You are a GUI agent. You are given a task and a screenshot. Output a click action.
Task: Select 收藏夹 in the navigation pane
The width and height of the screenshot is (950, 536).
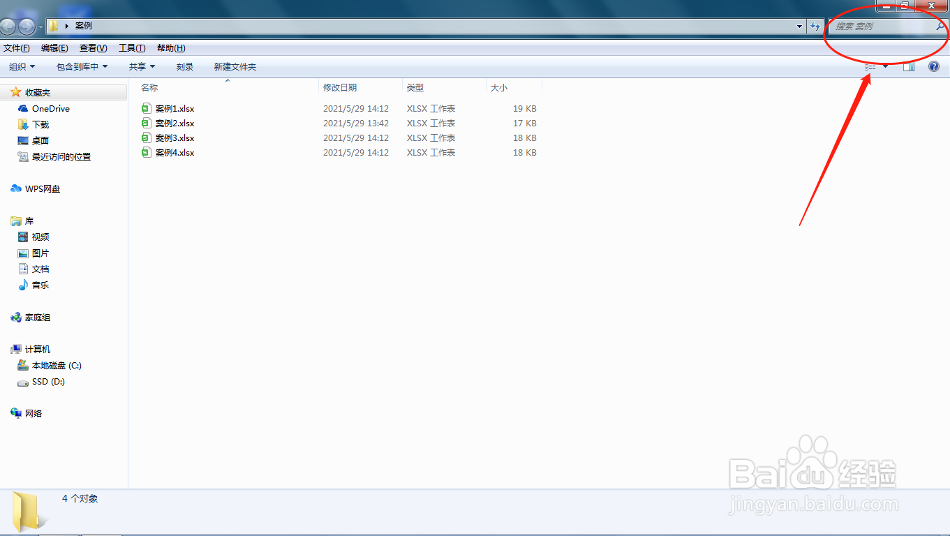[38, 93]
